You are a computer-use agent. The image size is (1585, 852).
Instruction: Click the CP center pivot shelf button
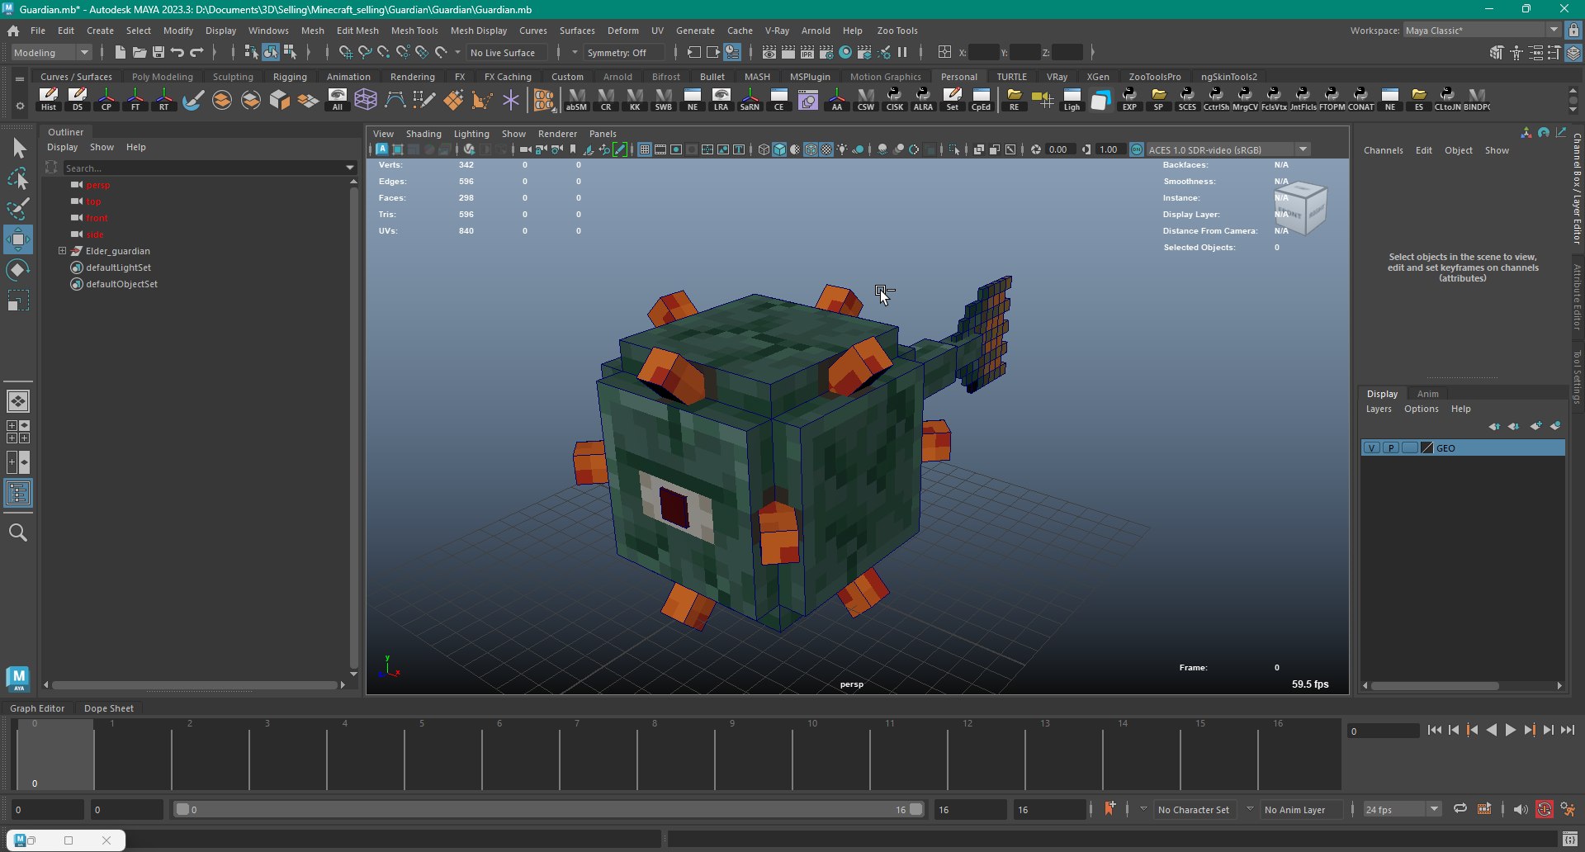click(106, 99)
